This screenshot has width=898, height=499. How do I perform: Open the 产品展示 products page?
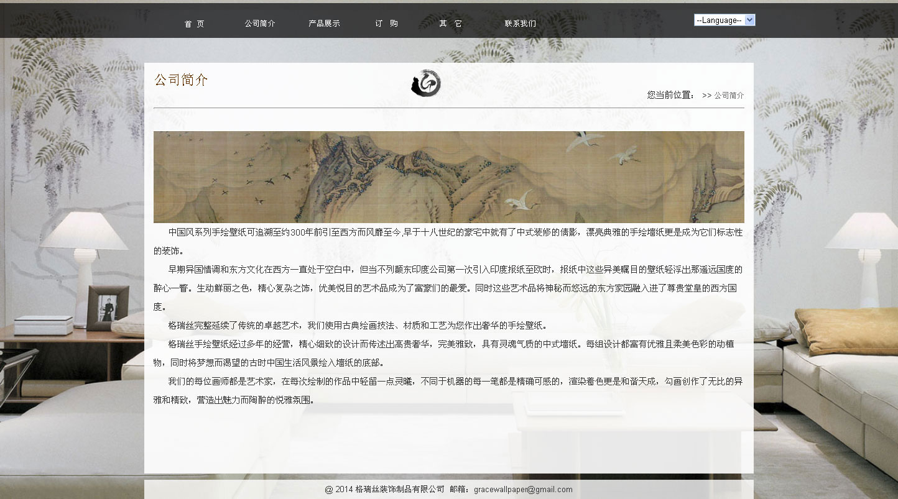click(324, 24)
